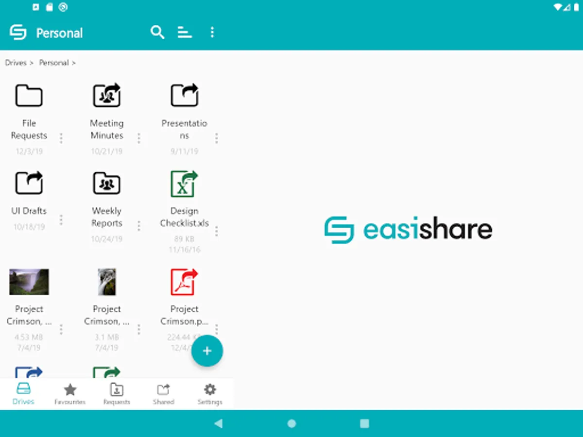Show more options for Presentations

tap(217, 138)
